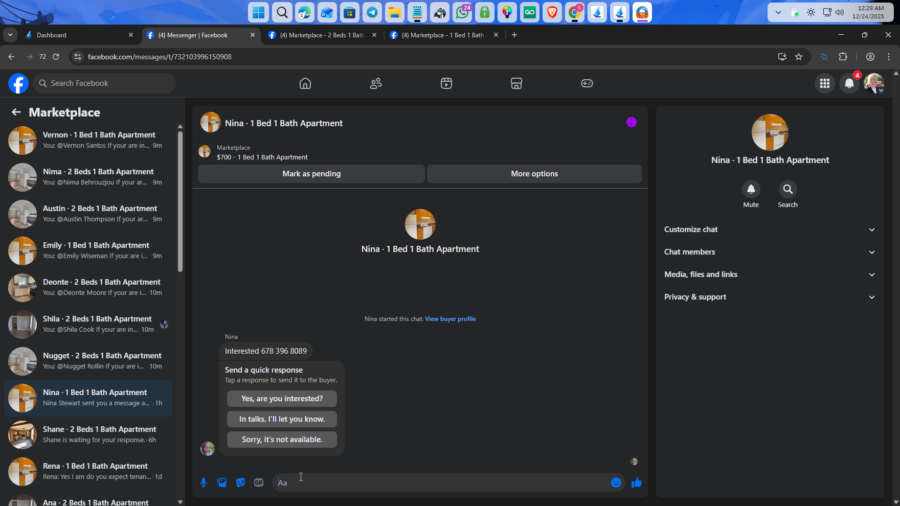Expand Privacy & support section
The height and width of the screenshot is (506, 900).
770,297
